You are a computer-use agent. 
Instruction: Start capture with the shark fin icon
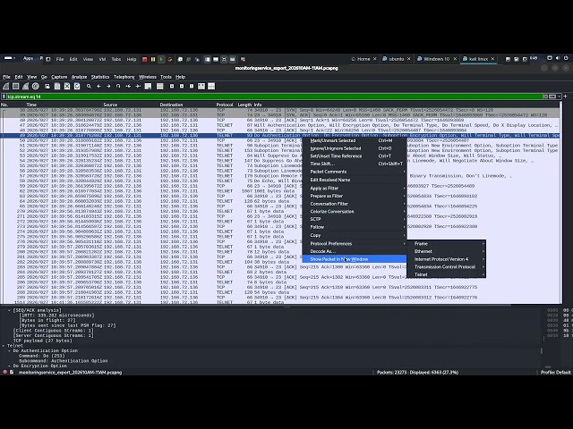[x=6, y=87]
